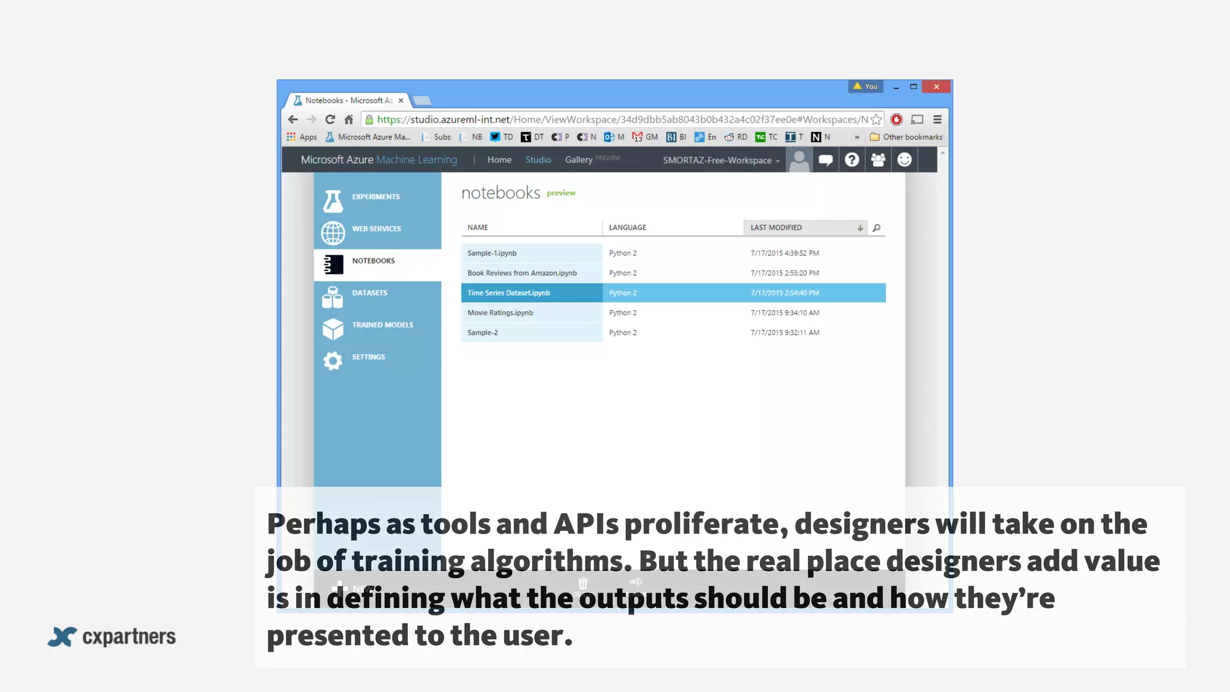
Task: Open Apps bookmarks shortcut
Action: pos(301,137)
